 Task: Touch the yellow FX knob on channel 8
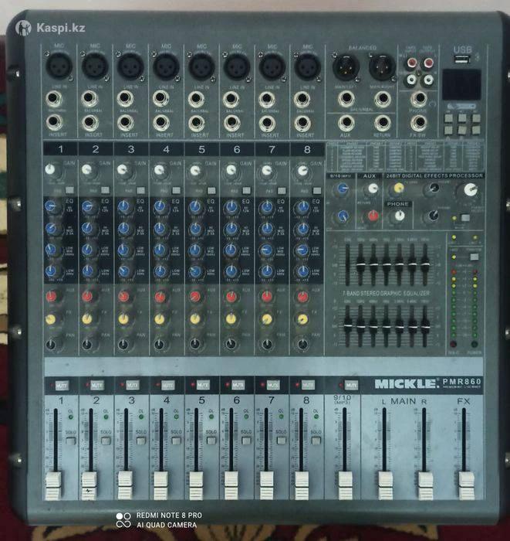302,318
